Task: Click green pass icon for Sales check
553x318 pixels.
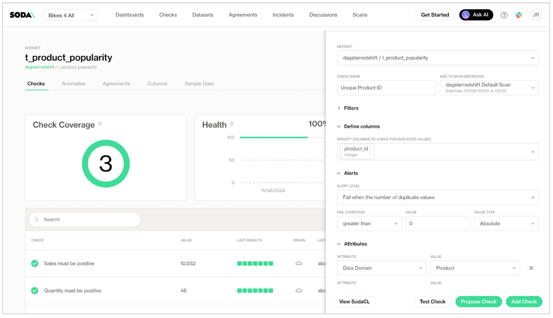Action: point(35,264)
